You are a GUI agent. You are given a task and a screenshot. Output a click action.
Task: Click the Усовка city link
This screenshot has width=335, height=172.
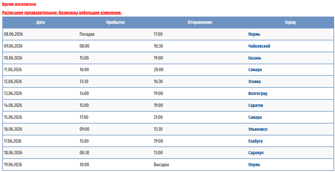click(x=254, y=82)
